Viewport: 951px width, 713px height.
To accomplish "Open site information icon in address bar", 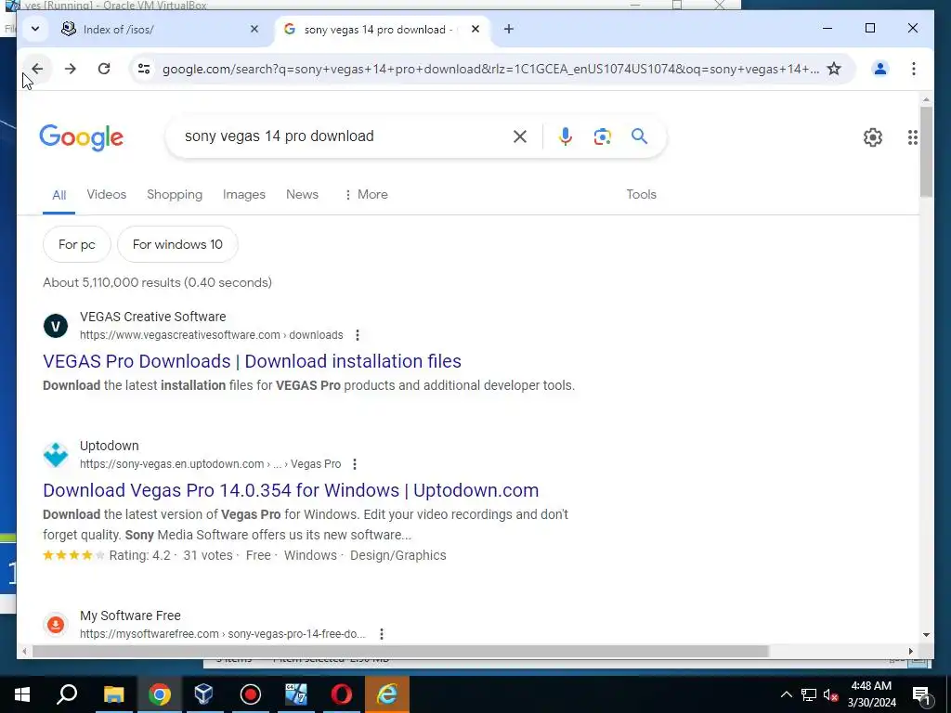I will click(144, 69).
